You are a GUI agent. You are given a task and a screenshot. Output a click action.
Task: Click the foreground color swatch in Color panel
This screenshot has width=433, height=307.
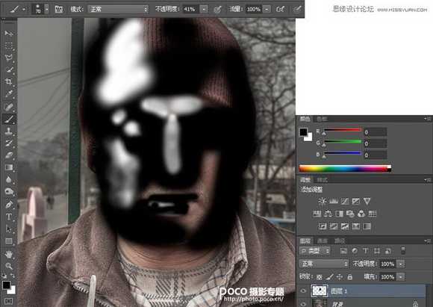point(304,132)
